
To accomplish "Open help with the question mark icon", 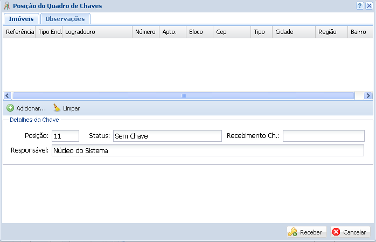I will (359, 5).
